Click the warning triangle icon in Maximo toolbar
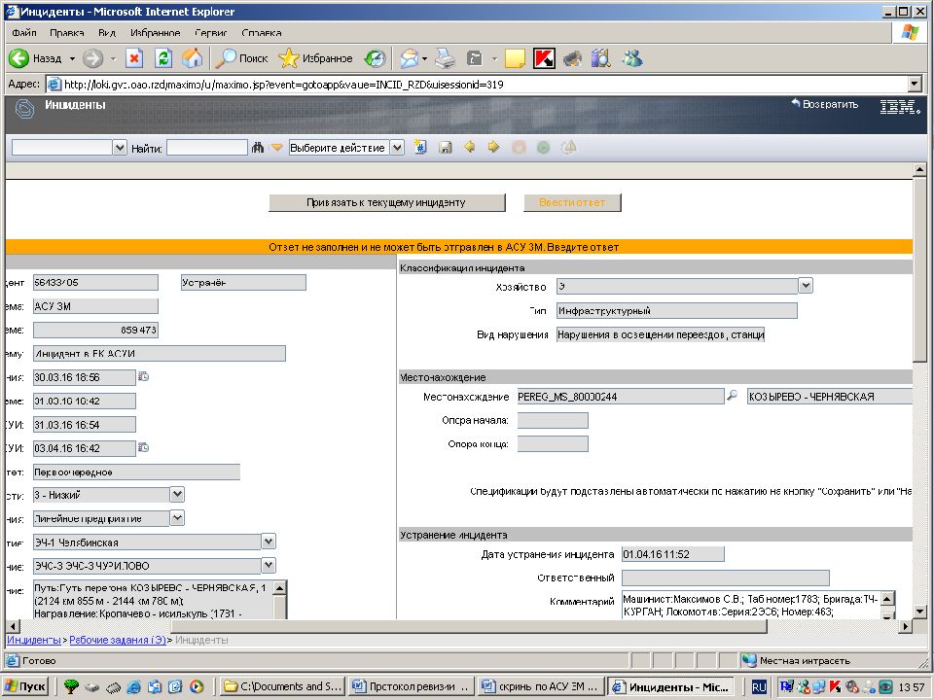 click(x=569, y=147)
